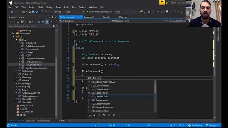Click the Quick Launch search box
Screen dimensions: 228x128
(178, 2)
